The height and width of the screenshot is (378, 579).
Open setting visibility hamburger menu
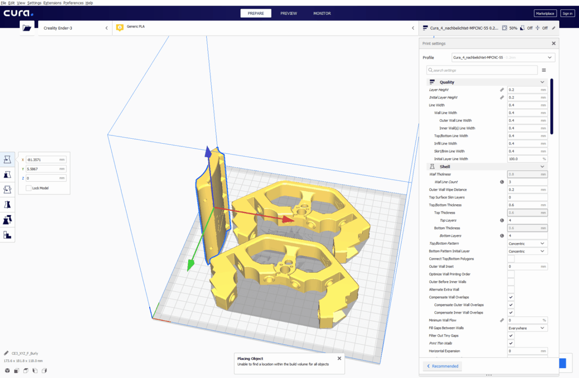(x=544, y=70)
